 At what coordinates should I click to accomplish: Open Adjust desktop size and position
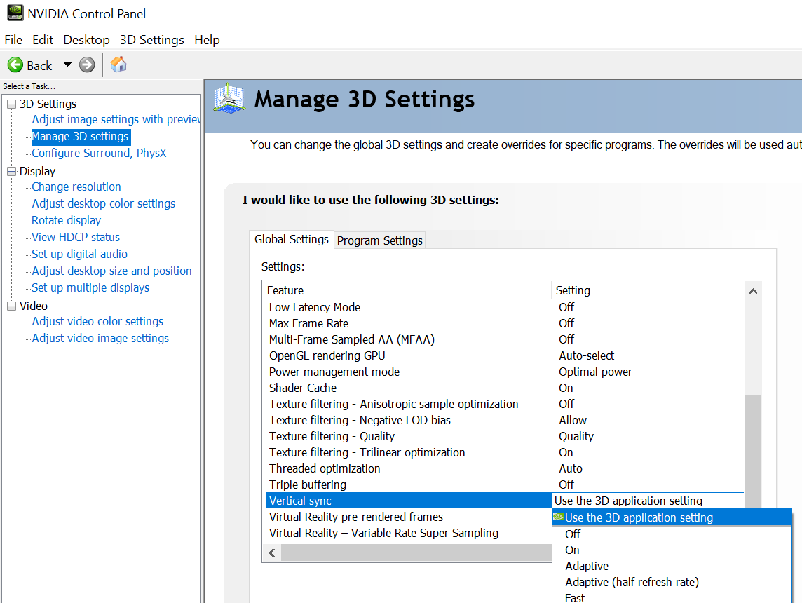111,271
